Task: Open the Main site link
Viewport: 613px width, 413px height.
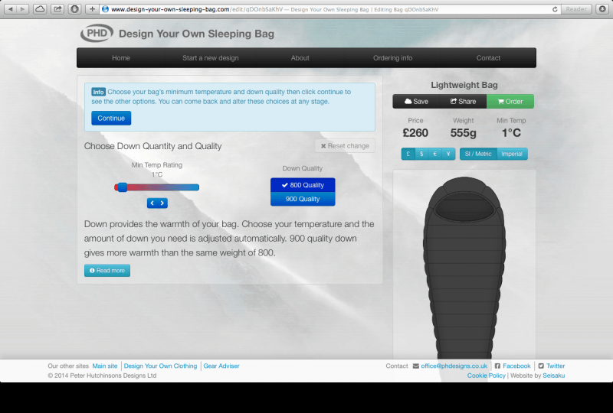Action: click(x=105, y=366)
